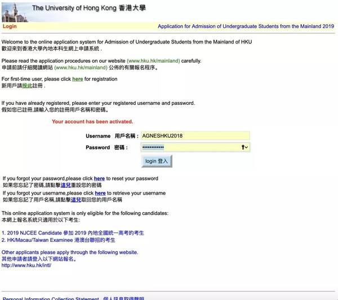
Task: Click 這兒 link to retrieve username
Action: tap(76, 200)
